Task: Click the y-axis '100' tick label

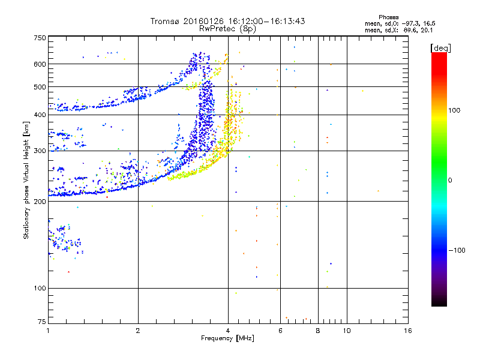Action: coord(40,289)
